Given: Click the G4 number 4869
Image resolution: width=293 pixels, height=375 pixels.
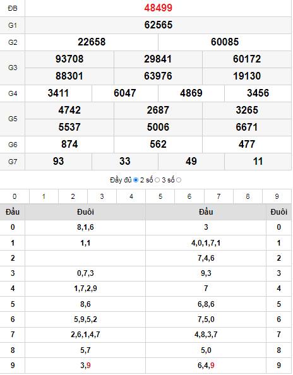Looking at the screenshot, I should tap(191, 93).
